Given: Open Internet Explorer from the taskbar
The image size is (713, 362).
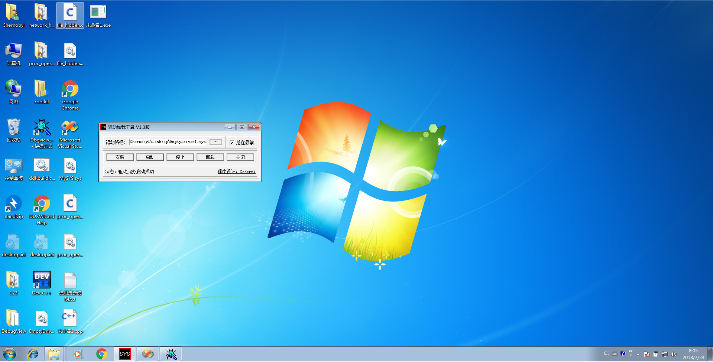Looking at the screenshot, I should pos(33,354).
